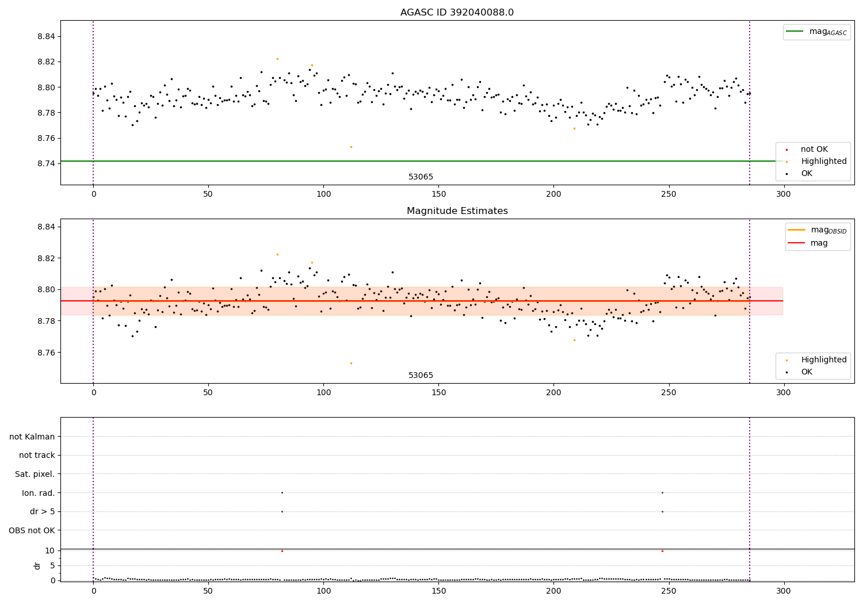Click the highest orange point near 8.822 in top plot
This screenshot has height=604, width=863.
point(277,59)
